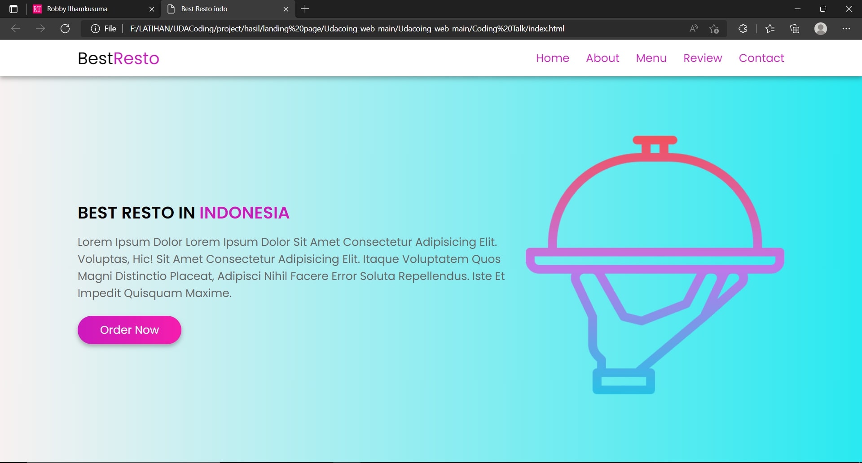Open Collections in the browser toolbar

795,28
